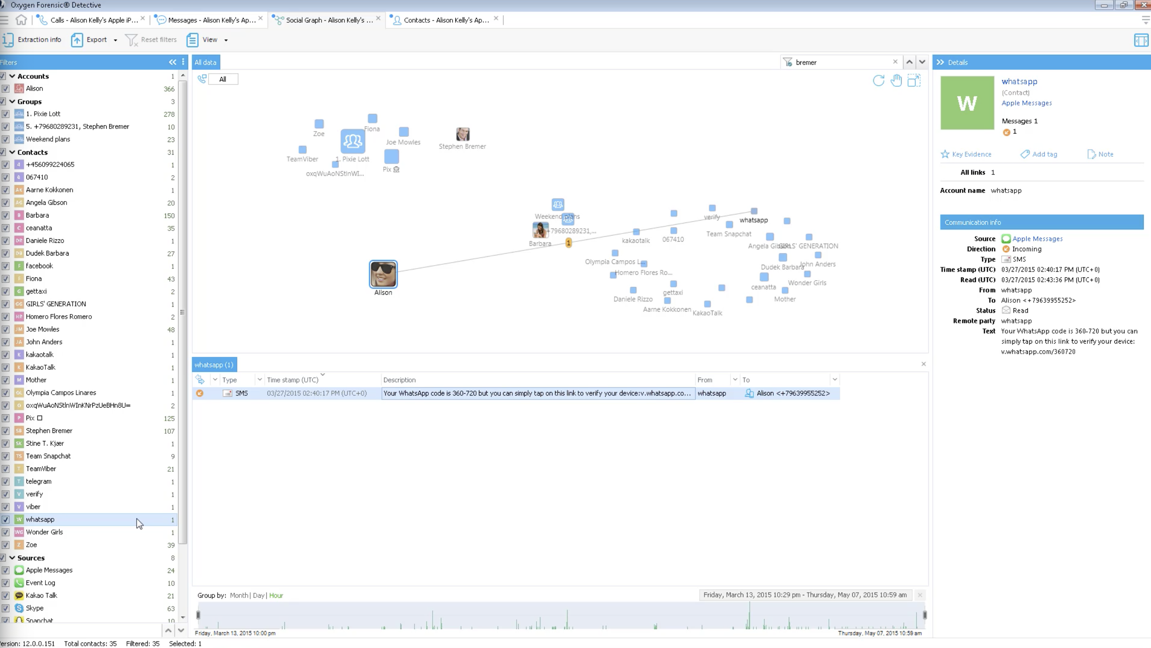Close the Social Graph tab

378,18
